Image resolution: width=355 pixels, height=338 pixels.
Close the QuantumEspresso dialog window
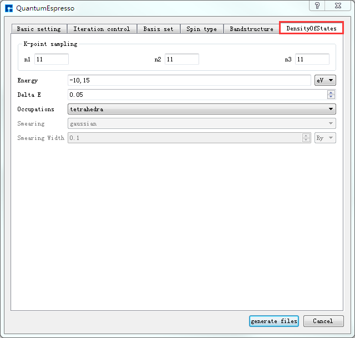[x=338, y=6]
